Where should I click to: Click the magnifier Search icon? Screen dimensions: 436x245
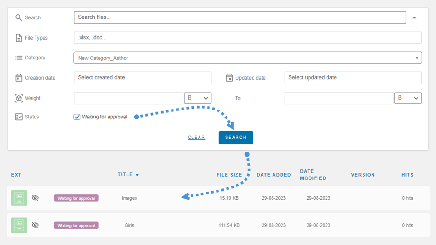[18, 17]
